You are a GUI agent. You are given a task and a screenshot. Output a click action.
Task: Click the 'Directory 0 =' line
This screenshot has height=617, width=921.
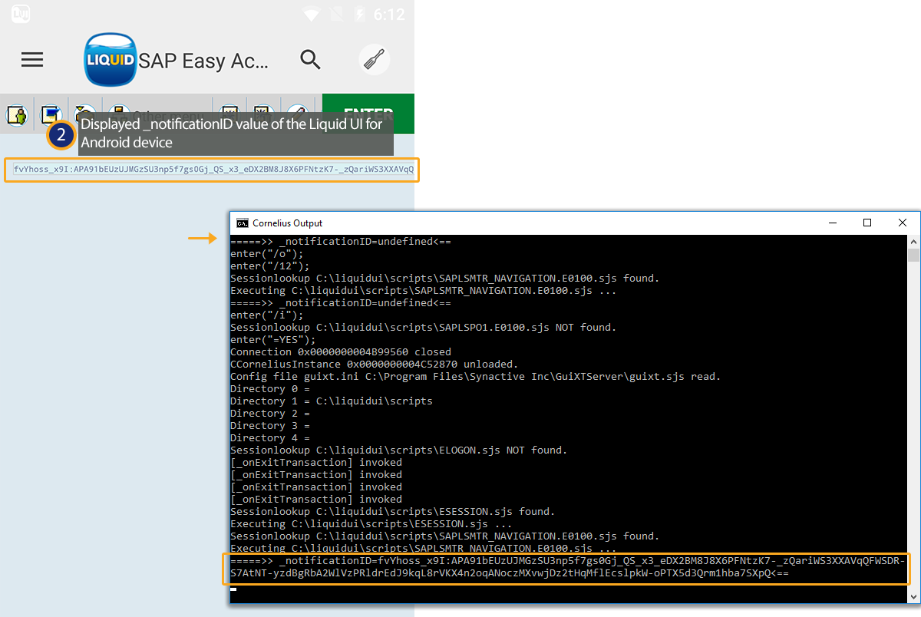(270, 389)
